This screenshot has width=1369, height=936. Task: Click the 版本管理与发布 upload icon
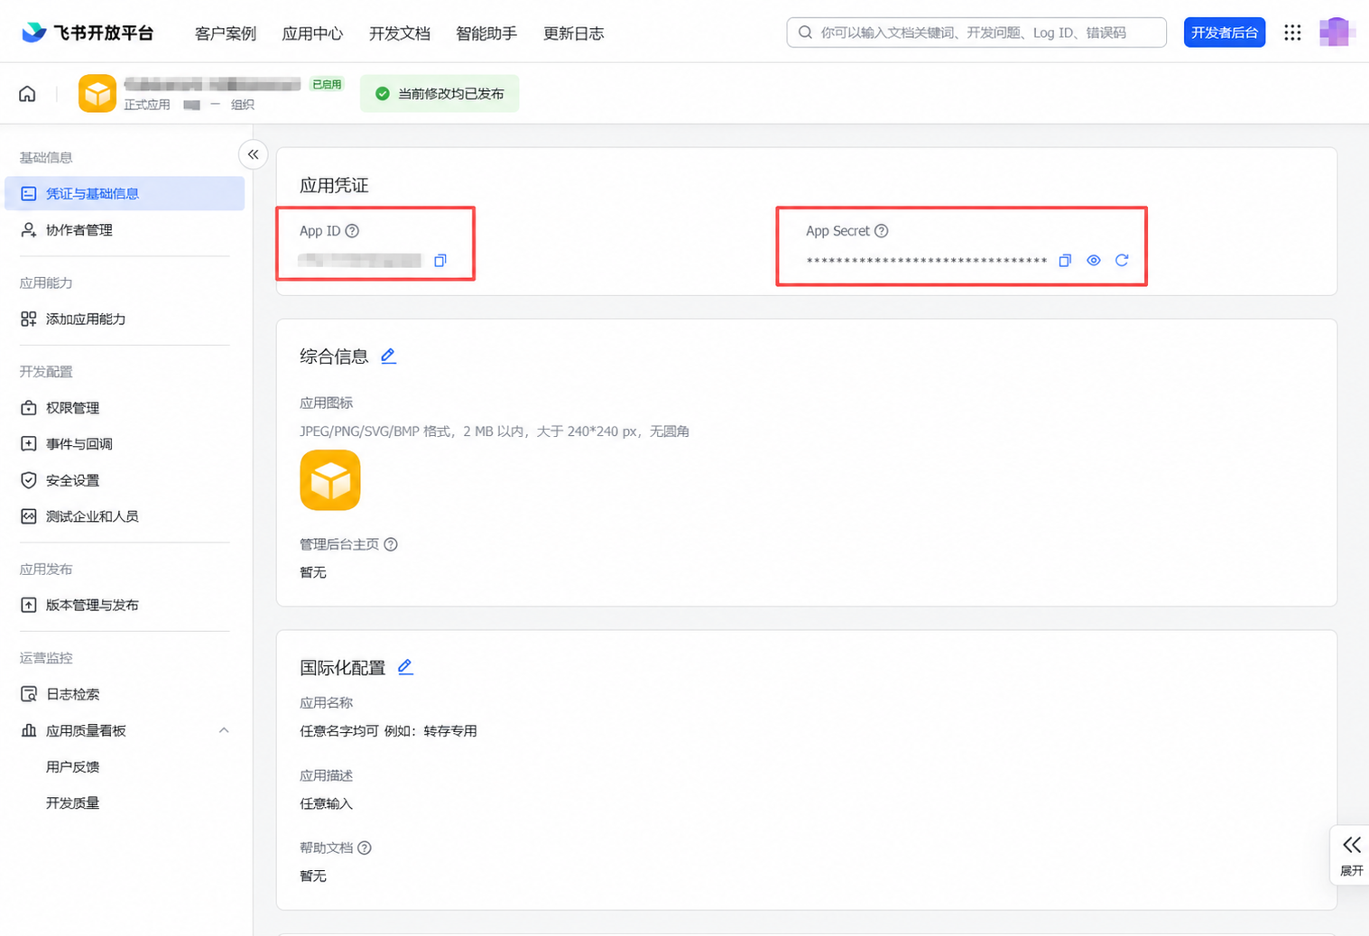coord(29,605)
